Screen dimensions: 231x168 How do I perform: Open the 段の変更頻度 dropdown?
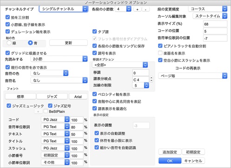pyautogui.click(x=208, y=9)
